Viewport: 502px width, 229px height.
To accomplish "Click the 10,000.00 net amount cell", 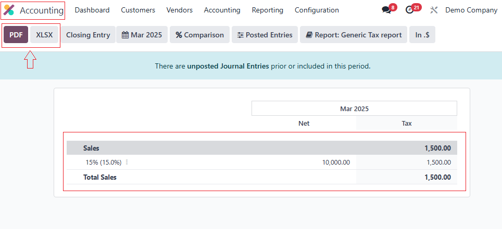I will (336, 162).
